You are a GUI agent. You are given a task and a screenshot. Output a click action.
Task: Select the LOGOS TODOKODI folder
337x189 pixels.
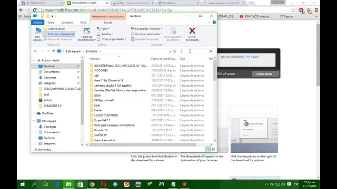coord(106,115)
